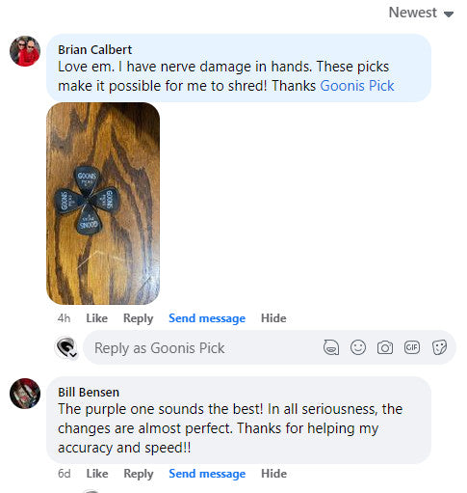The height and width of the screenshot is (493, 467).
Task: Open the guitar picks photo attachment
Action: [x=103, y=204]
